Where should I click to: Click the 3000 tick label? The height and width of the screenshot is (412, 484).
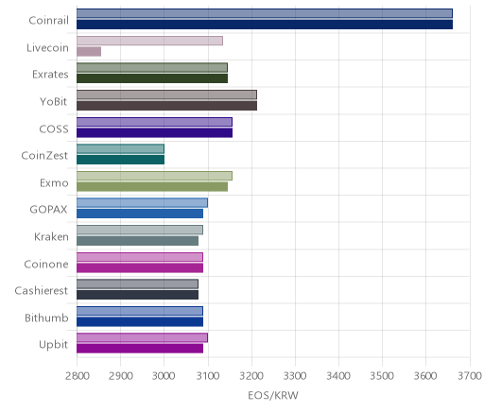pos(164,376)
